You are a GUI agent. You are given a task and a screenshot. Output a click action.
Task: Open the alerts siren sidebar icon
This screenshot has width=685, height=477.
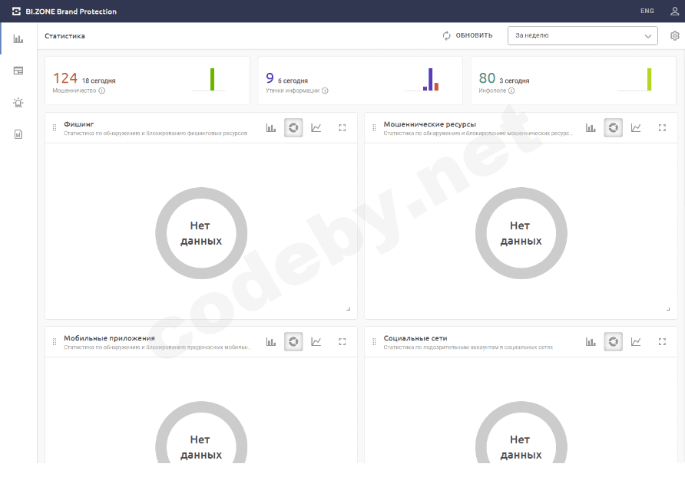click(18, 103)
